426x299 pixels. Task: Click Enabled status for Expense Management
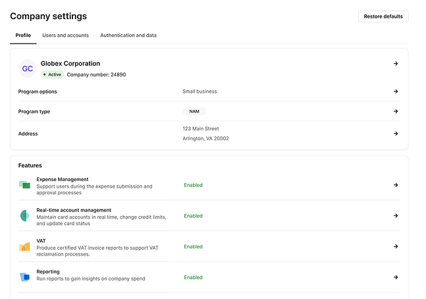(x=193, y=185)
